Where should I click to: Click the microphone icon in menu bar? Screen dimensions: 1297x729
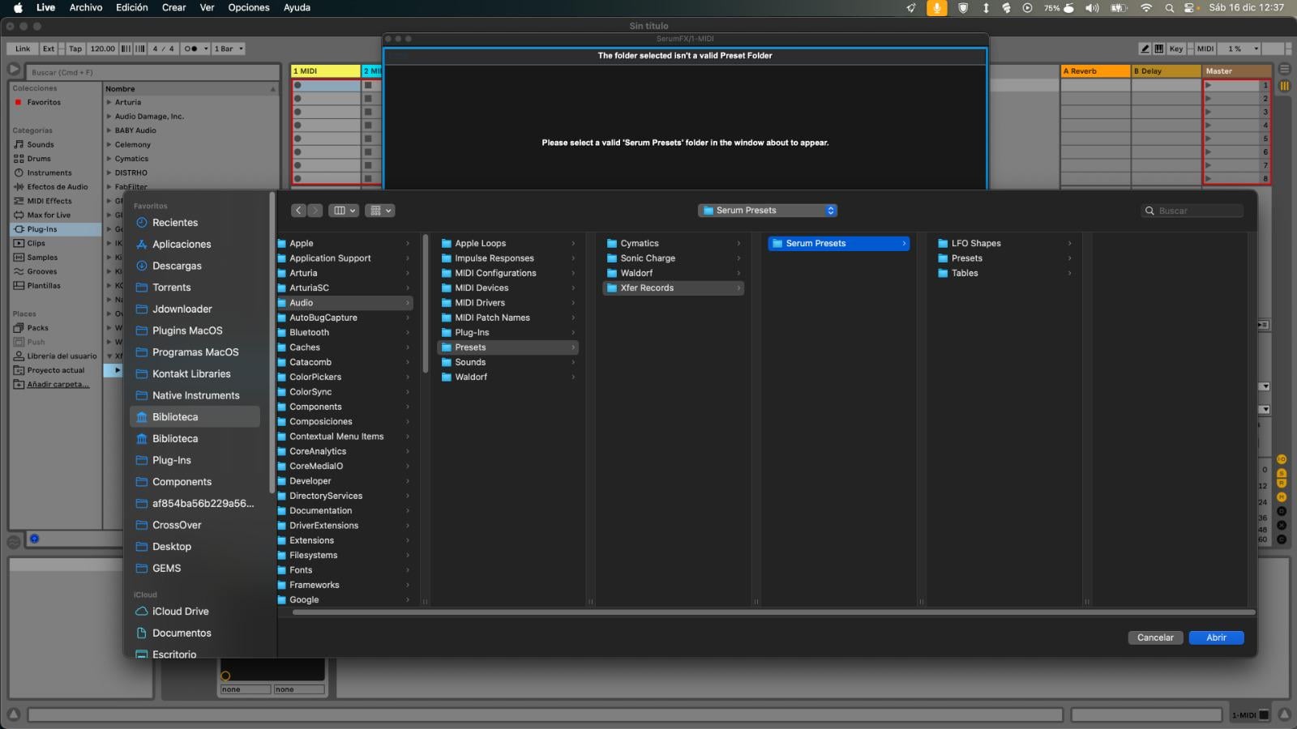pos(936,7)
